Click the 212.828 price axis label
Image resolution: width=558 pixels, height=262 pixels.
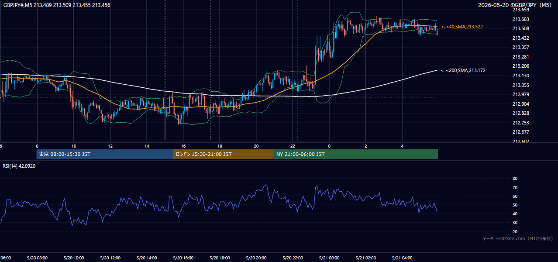coord(520,113)
